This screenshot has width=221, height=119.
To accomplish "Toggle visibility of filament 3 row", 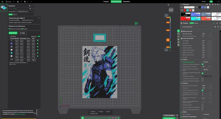I will point(38,47).
